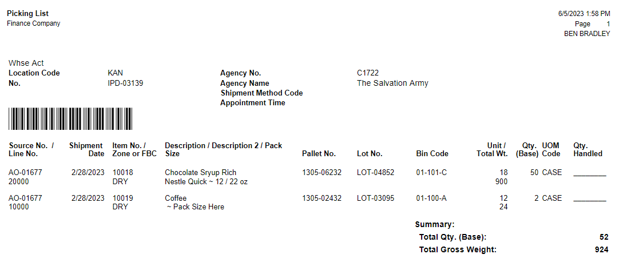The image size is (619, 262).
Task: Click The Salvation Army agency name
Action: 392,83
